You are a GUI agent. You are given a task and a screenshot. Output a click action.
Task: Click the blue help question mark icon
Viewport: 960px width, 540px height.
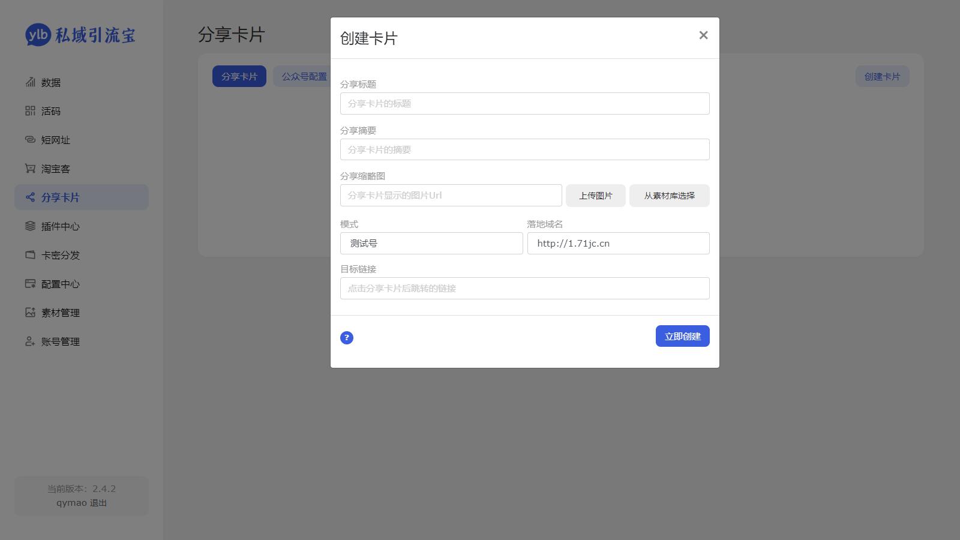pos(347,338)
